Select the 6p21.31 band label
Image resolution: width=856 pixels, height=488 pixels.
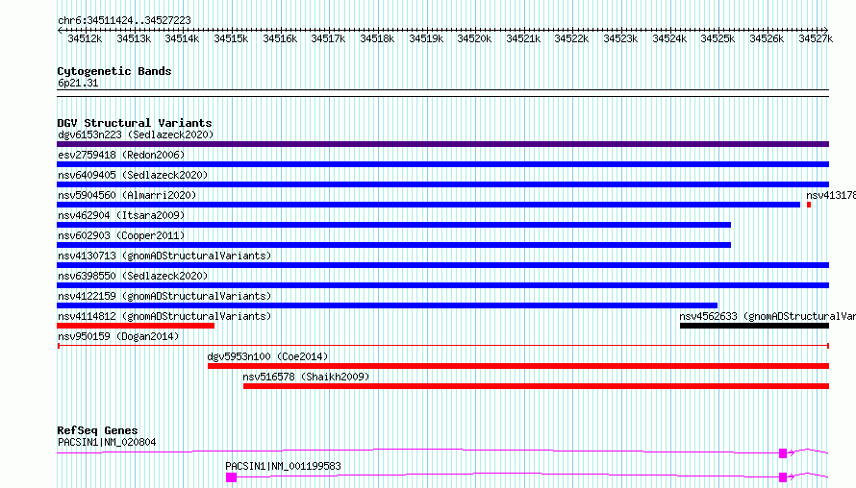pyautogui.click(x=78, y=83)
